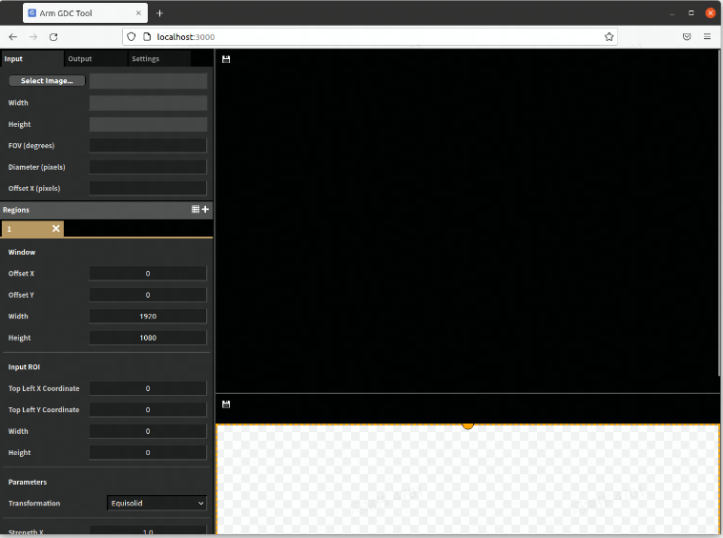The height and width of the screenshot is (538, 723).
Task: Click the Window Offset X field
Action: click(x=148, y=274)
